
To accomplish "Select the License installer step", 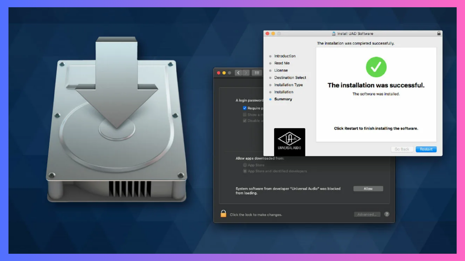I will (281, 70).
